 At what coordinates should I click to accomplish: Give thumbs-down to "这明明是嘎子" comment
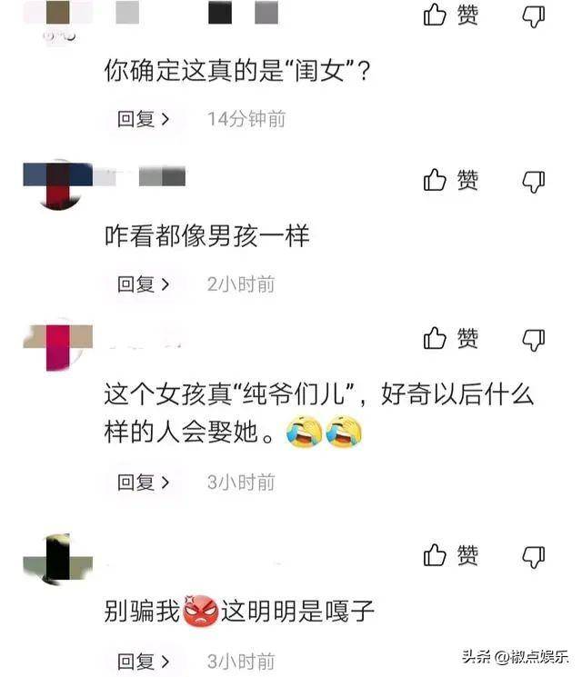[534, 557]
